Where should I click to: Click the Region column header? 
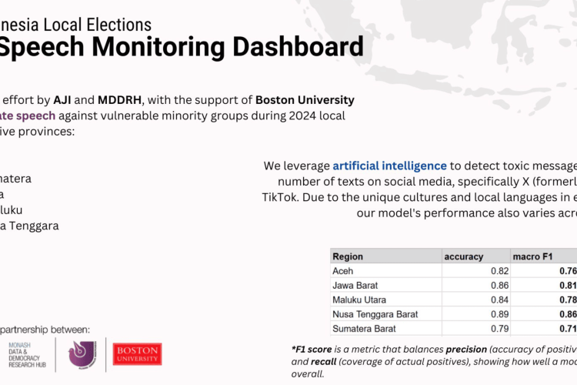coord(348,256)
